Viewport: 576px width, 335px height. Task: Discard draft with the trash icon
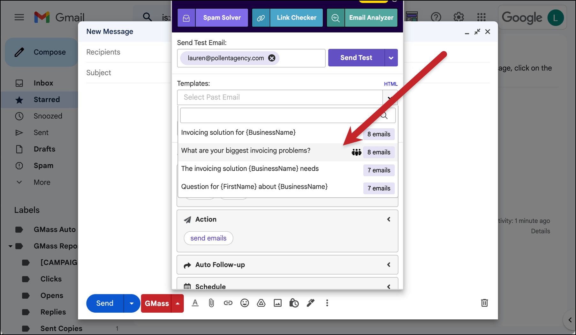pos(484,303)
